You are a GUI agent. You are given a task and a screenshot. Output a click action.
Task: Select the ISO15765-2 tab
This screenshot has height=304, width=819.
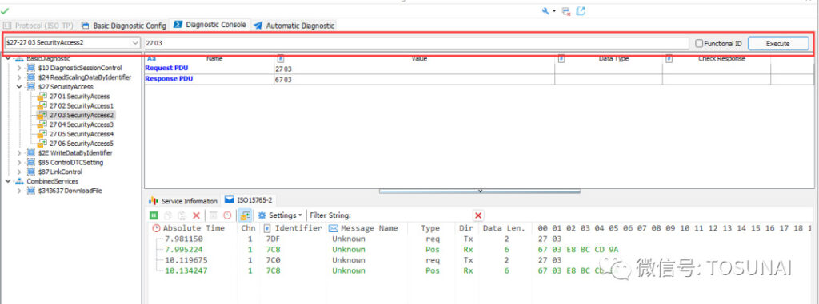(250, 200)
